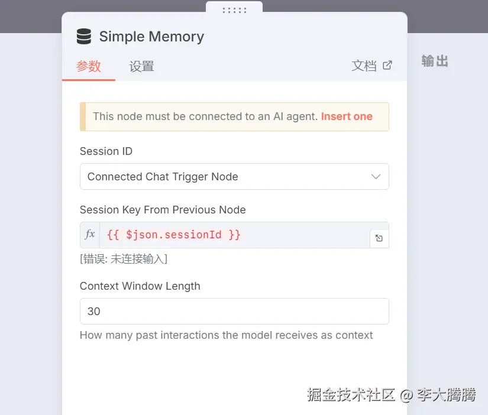This screenshot has height=415, width=488.
Task: Open the expression editor expand icon
Action: coord(379,238)
